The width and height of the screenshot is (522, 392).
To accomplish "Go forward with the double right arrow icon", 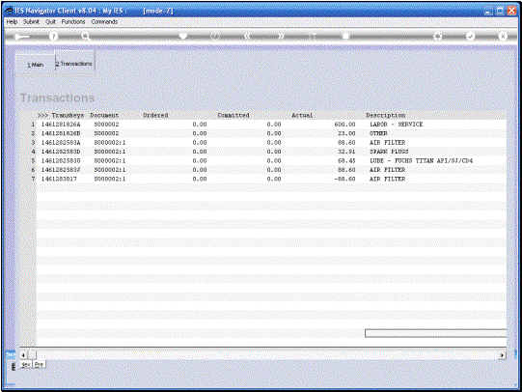I will coord(281,36).
